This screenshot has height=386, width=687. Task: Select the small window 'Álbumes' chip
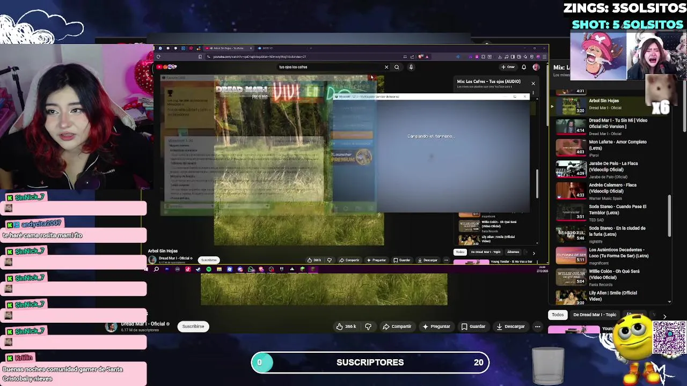(513, 252)
